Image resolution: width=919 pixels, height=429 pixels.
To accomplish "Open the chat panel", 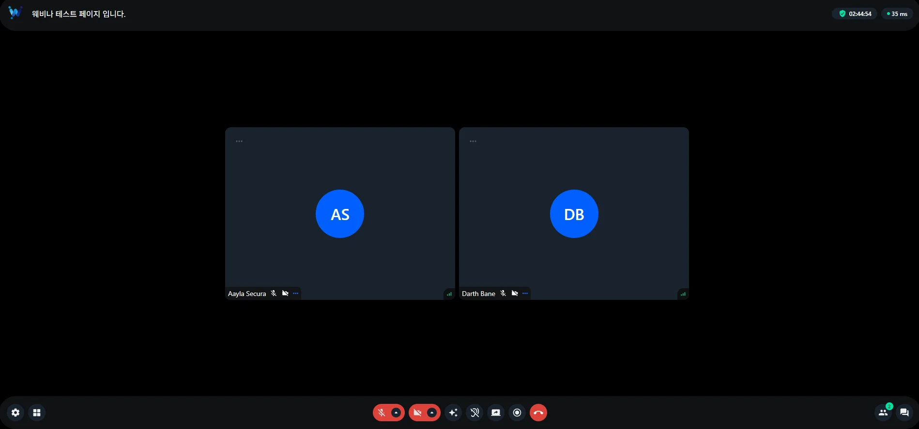I will [904, 413].
